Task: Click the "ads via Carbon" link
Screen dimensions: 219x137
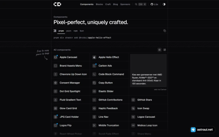Action: 160,89
